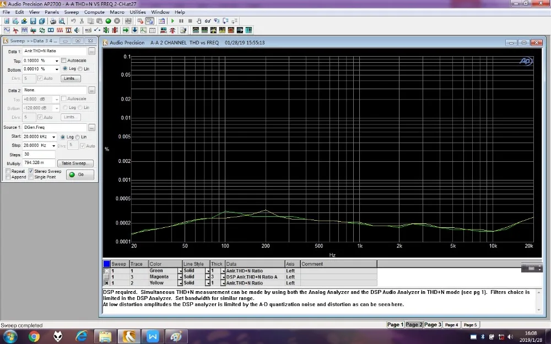Open the Magenta trace color dropdown
The width and height of the screenshot is (551, 344).
tap(180, 277)
